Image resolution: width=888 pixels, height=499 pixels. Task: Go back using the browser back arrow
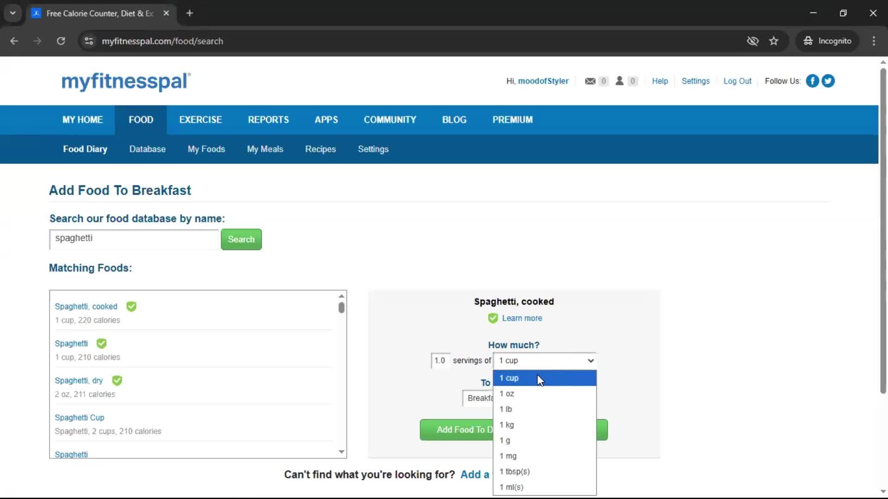(14, 41)
